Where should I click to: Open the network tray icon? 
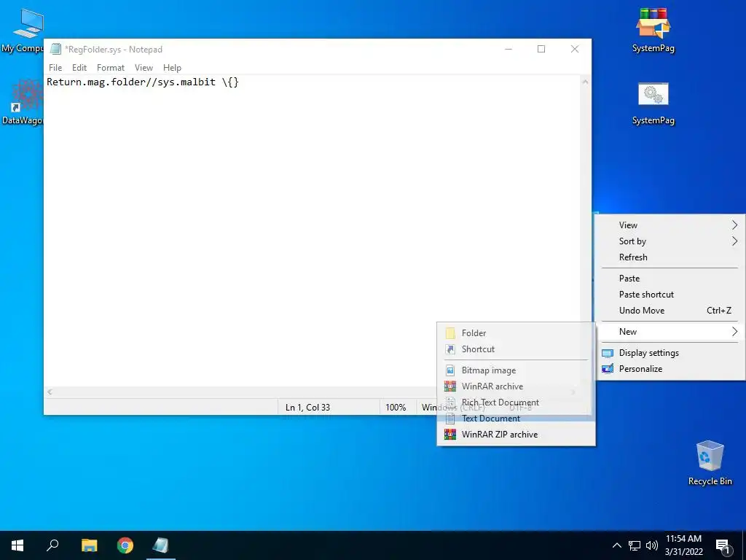(635, 545)
